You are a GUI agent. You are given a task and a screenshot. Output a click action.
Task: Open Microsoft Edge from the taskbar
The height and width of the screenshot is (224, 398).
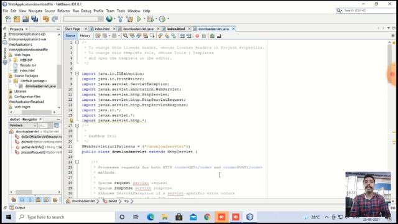point(150,217)
